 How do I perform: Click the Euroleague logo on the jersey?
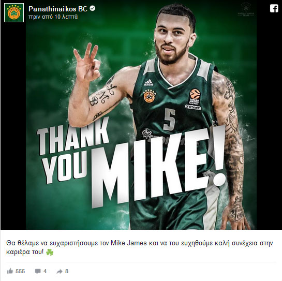pos(195,97)
